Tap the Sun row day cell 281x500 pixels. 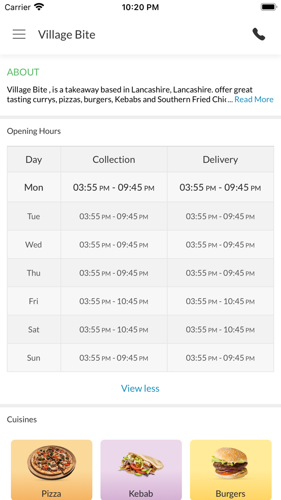34,358
